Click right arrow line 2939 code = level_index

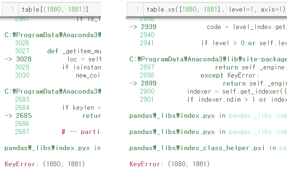pos(208,27)
